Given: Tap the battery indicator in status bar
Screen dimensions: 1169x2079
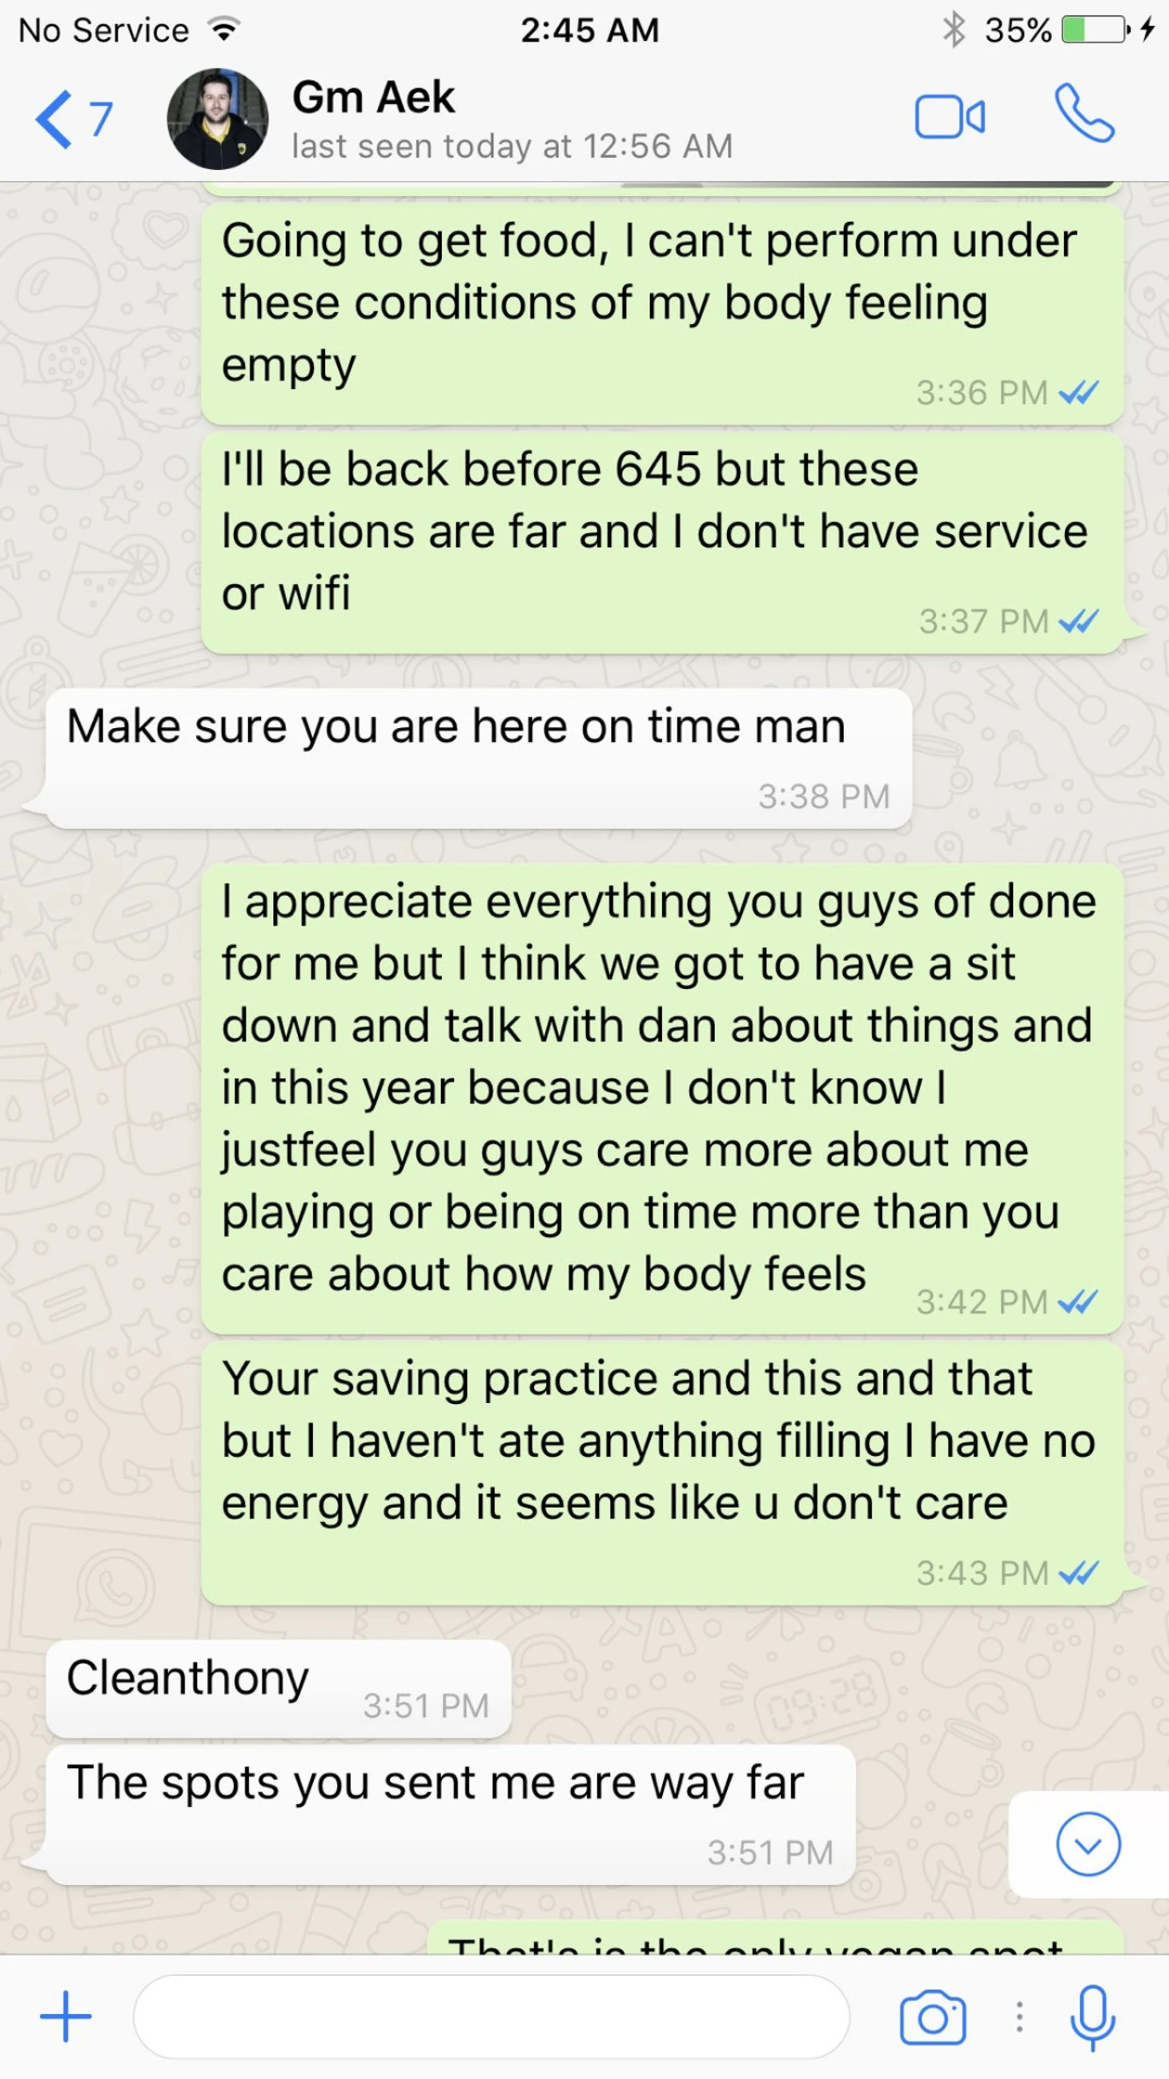Looking at the screenshot, I should 1095,30.
